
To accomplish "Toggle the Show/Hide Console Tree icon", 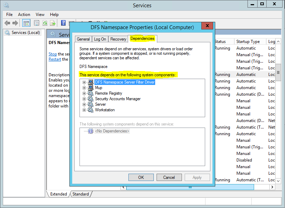I will [x=26, y=23].
